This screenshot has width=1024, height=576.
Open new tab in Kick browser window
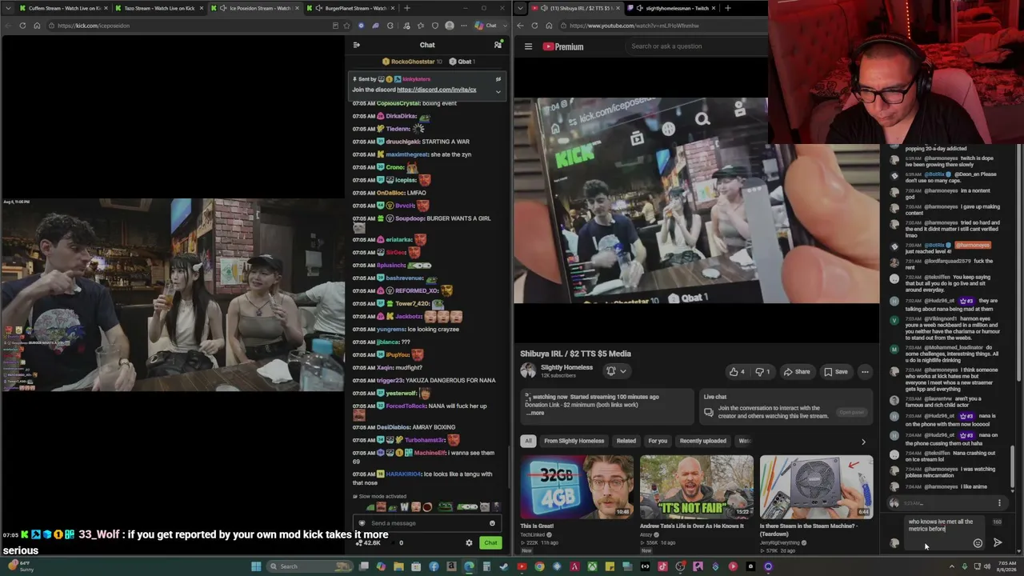[407, 8]
